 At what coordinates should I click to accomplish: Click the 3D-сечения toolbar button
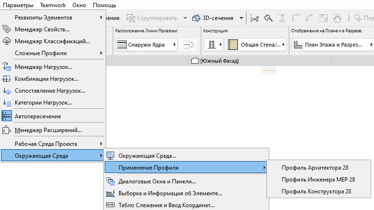point(213,18)
